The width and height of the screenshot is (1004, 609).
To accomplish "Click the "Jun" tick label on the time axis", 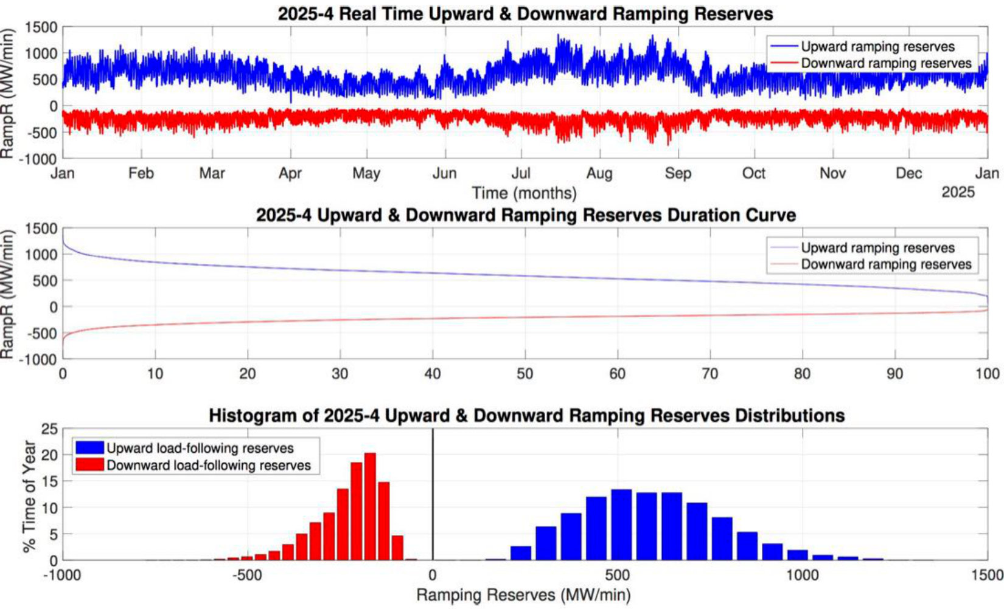I will pos(444,173).
